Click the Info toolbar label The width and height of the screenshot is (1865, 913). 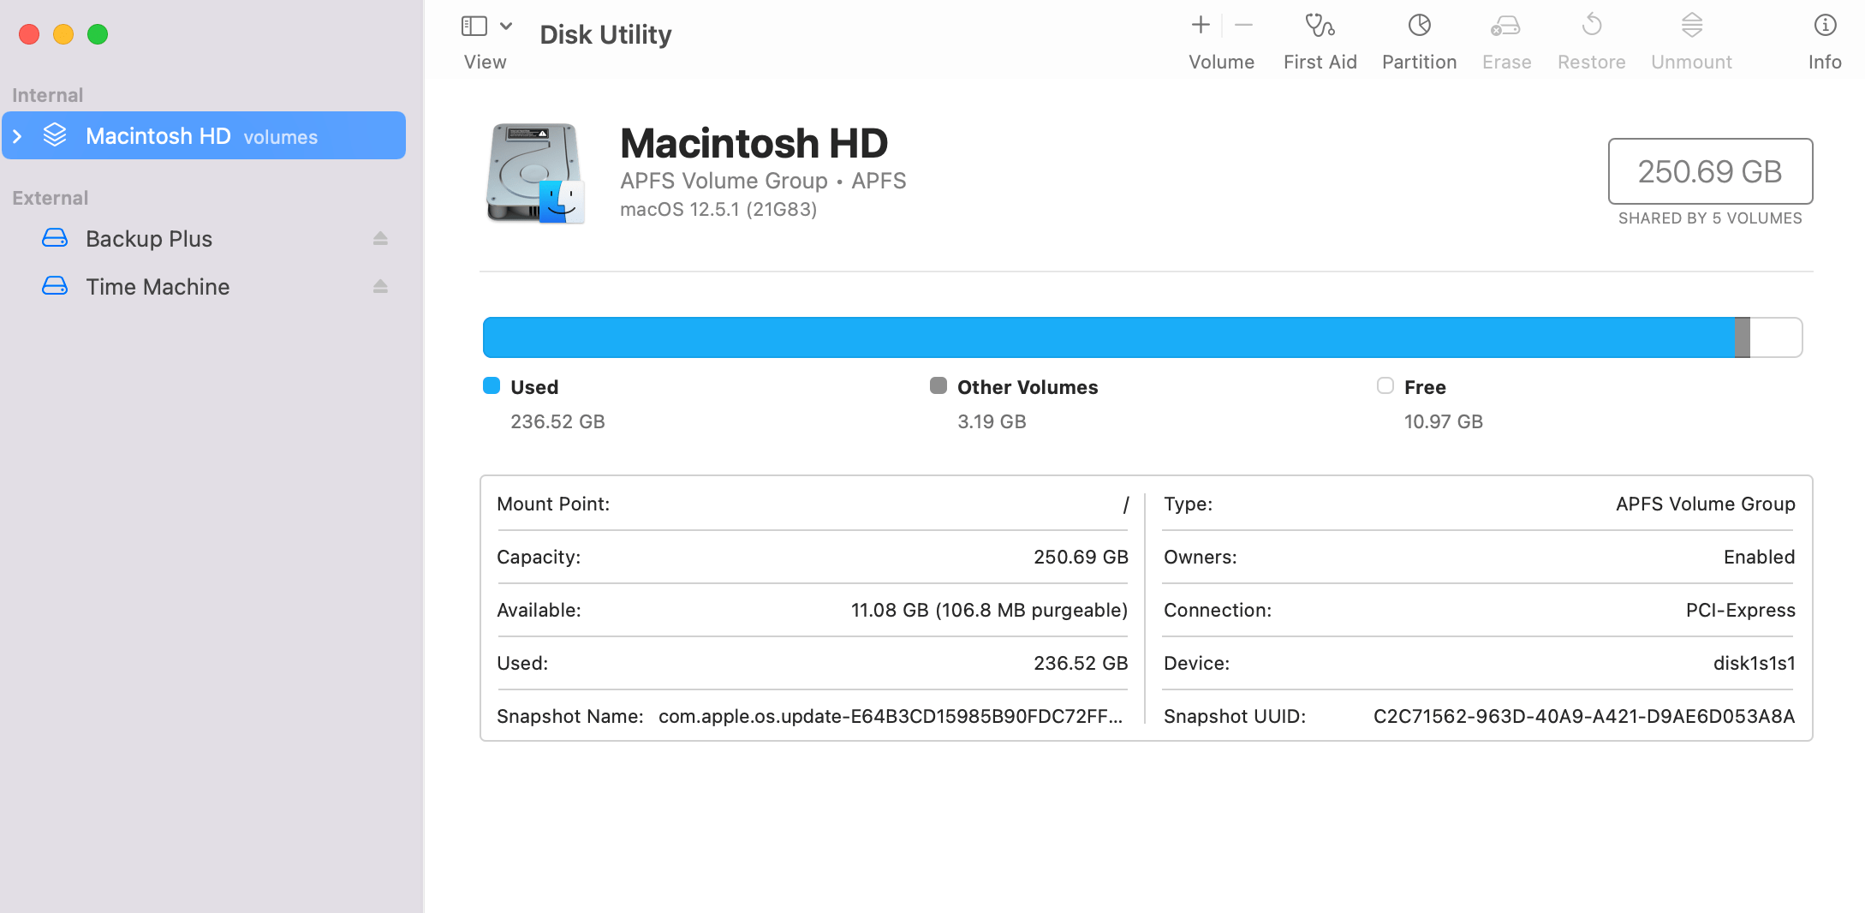pyautogui.click(x=1825, y=62)
